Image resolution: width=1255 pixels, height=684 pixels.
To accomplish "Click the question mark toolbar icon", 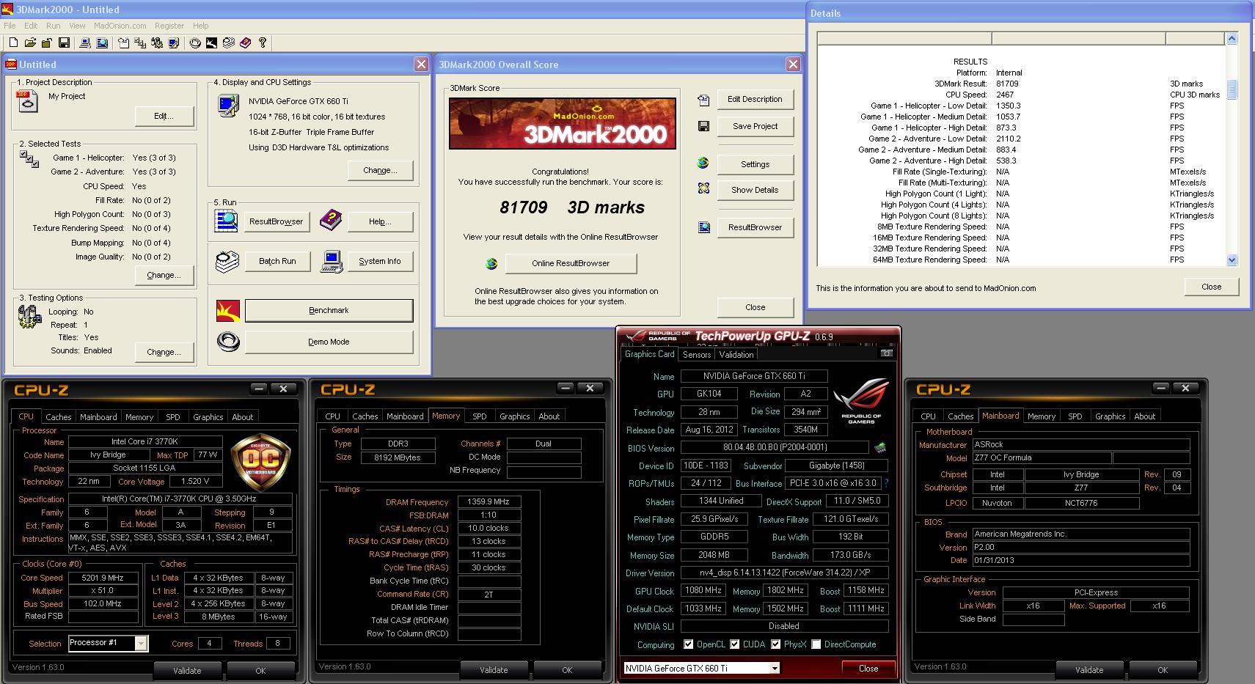I will pos(262,43).
